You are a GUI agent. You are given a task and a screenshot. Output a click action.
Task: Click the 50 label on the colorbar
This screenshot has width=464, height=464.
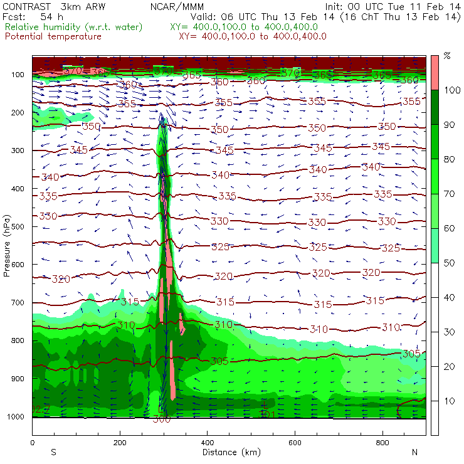pyautogui.click(x=448, y=263)
